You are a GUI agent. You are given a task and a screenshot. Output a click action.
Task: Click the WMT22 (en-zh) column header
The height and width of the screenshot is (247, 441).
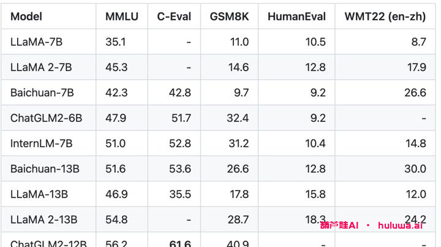point(385,17)
